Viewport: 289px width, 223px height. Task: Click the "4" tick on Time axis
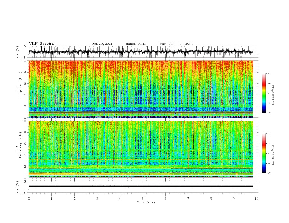[120, 199]
